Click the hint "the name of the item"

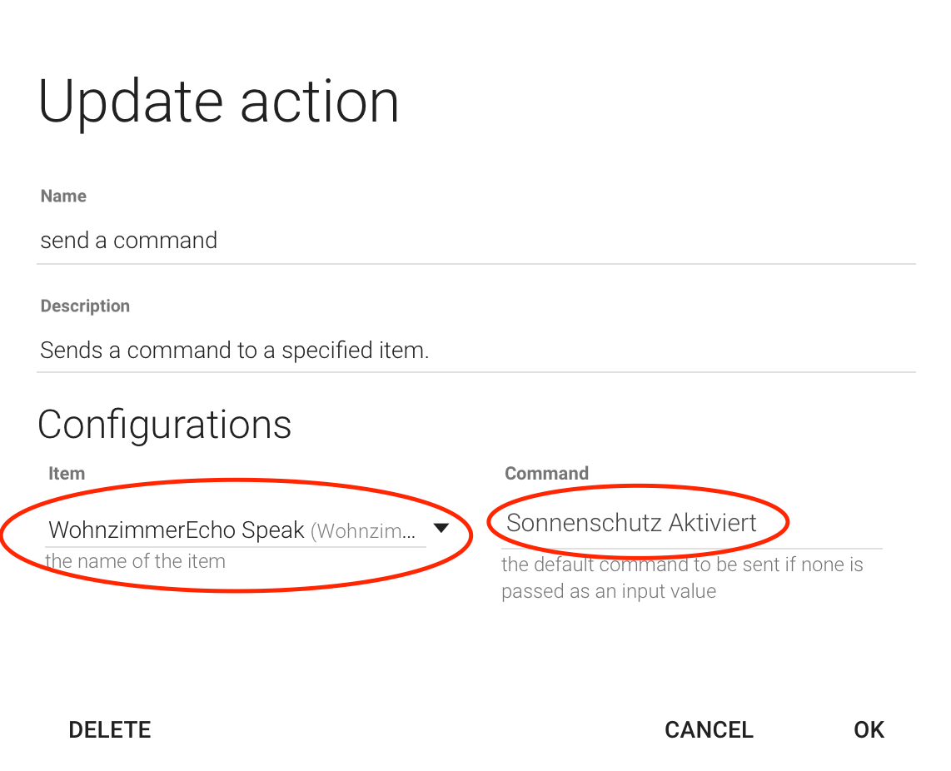pyautogui.click(x=135, y=561)
